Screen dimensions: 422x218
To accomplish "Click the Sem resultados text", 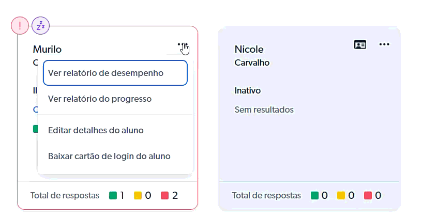I will [264, 110].
